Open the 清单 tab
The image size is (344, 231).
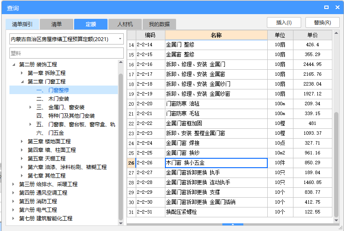point(57,24)
